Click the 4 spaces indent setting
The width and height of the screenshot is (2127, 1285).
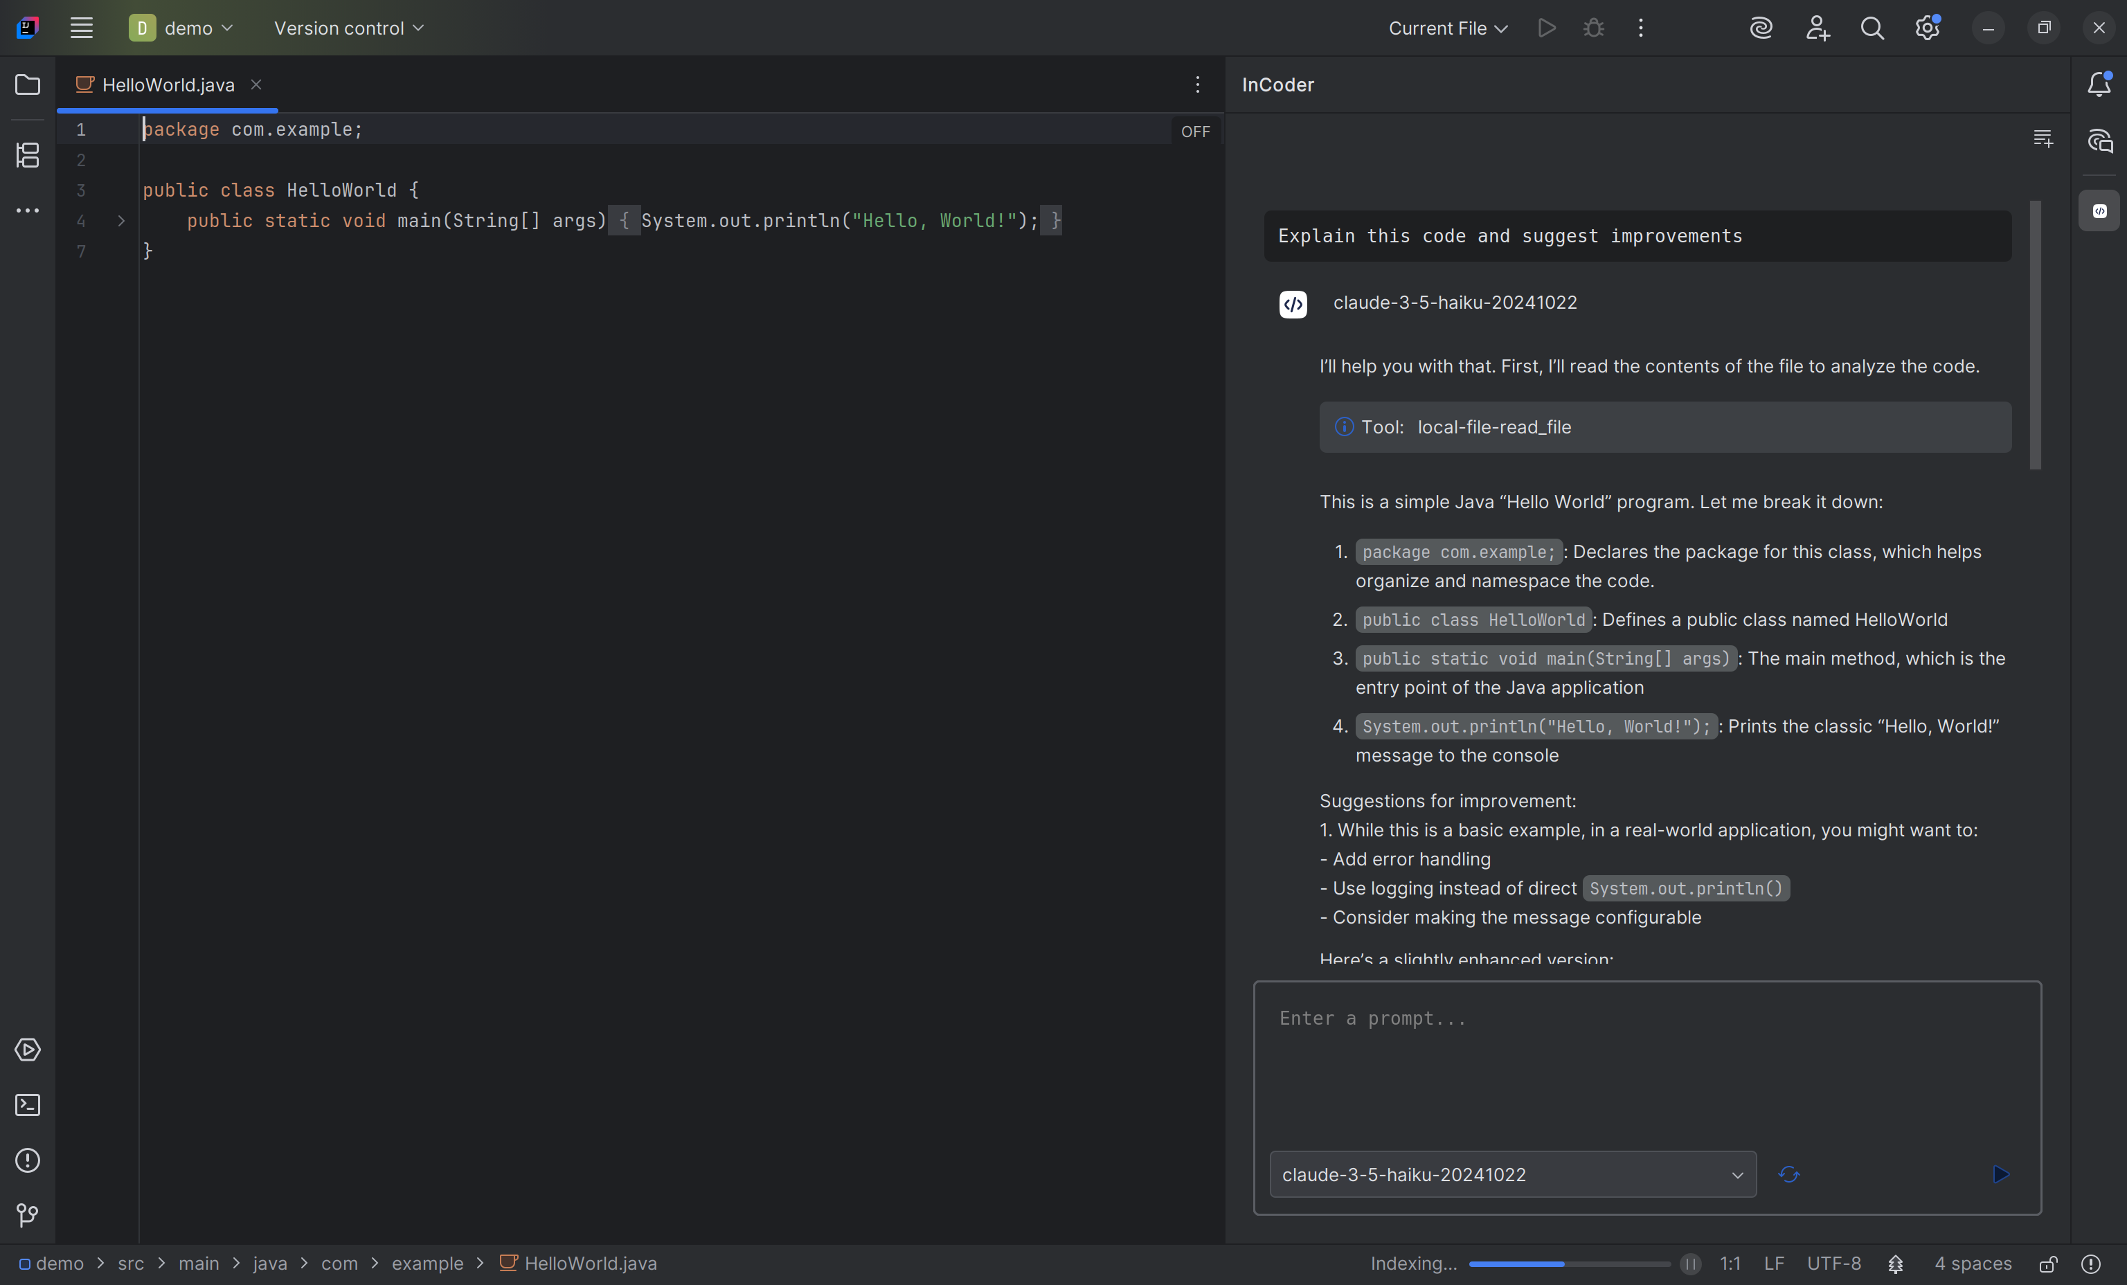[1973, 1264]
